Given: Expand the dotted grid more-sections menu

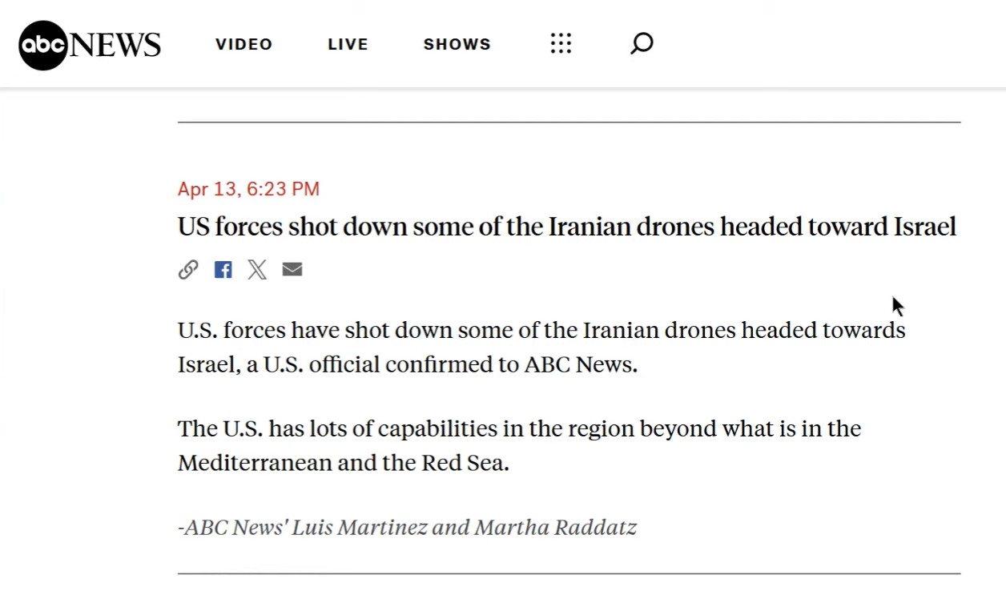Looking at the screenshot, I should tap(561, 44).
